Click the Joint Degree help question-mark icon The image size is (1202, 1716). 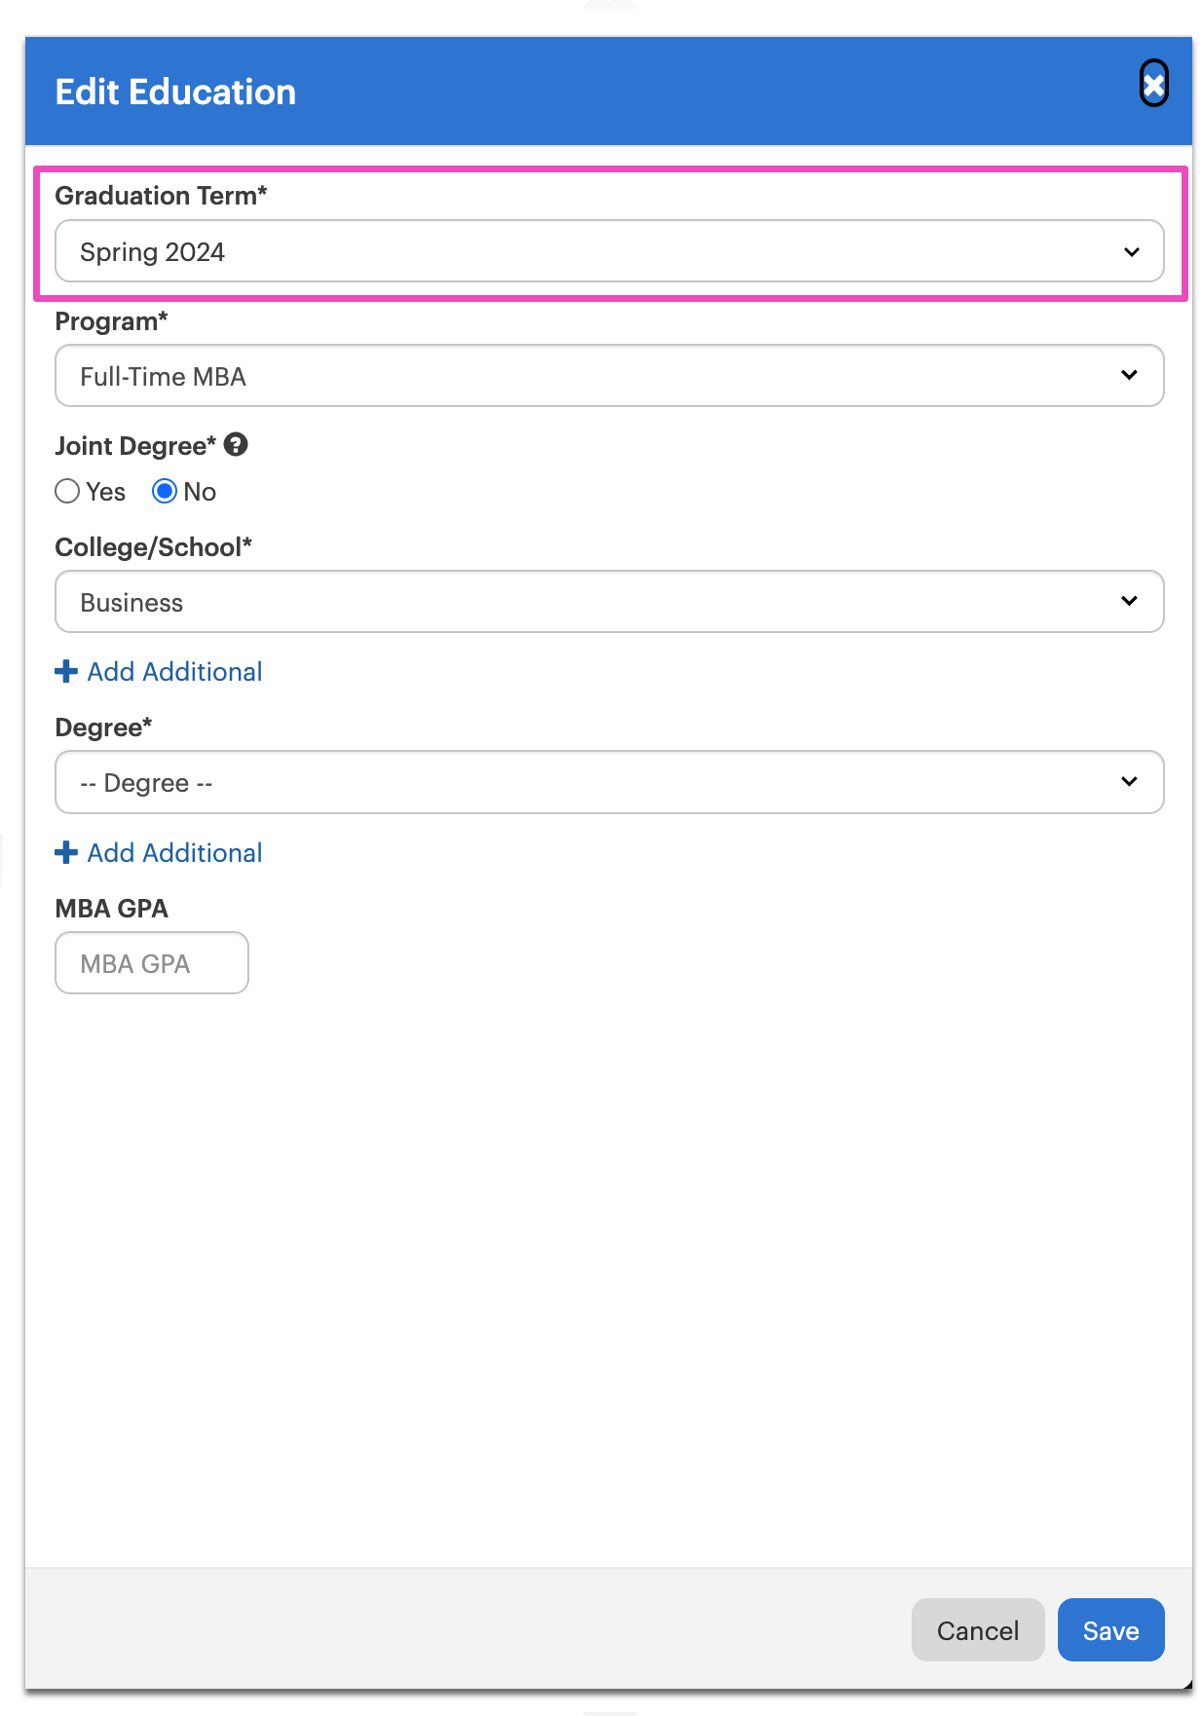(x=236, y=445)
